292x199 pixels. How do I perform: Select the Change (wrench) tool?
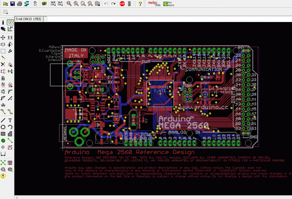coord(10,51)
